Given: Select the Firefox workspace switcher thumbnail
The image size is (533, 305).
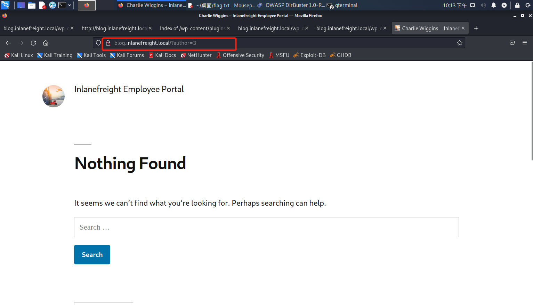Looking at the screenshot, I should (87, 5).
